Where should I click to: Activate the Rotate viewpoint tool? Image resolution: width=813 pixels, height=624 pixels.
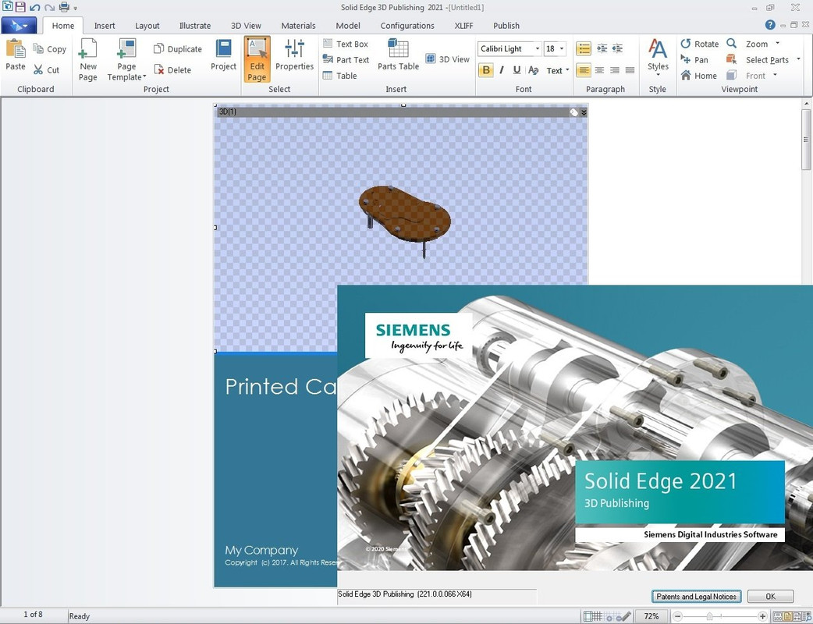click(x=699, y=44)
